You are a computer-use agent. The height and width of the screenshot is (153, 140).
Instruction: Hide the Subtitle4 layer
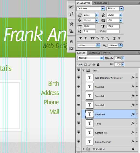(x=79, y=114)
